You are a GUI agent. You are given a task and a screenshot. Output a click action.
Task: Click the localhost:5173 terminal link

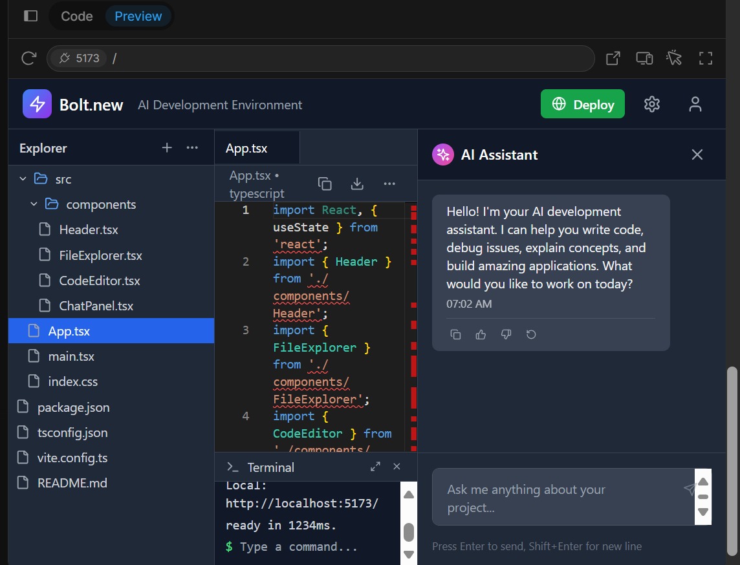302,503
